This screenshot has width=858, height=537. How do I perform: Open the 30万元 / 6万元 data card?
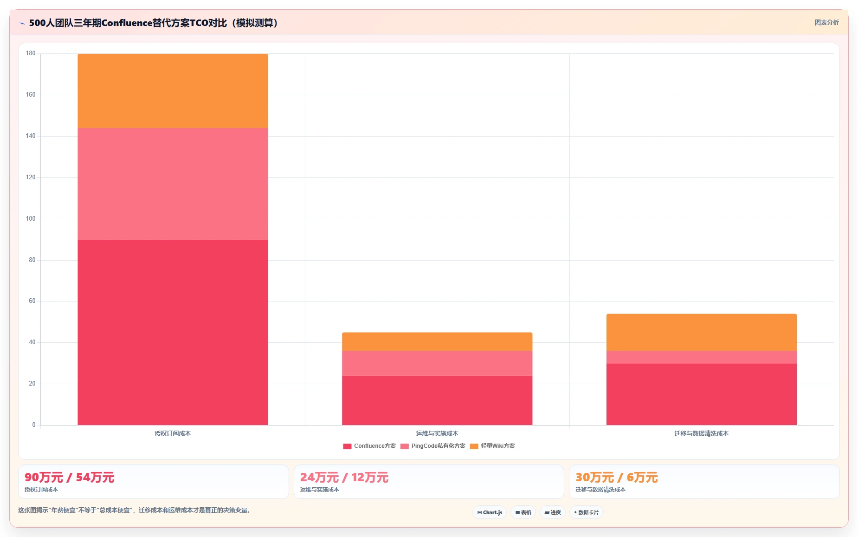(x=704, y=482)
